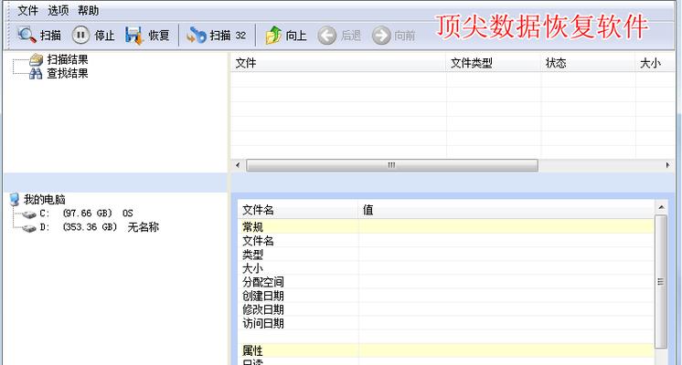Open the 文件 menu
Screen dimensions: 682x365
[x=27, y=10]
